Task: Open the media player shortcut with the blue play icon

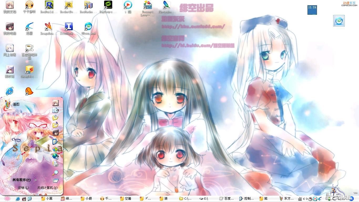Action: tap(128, 7)
